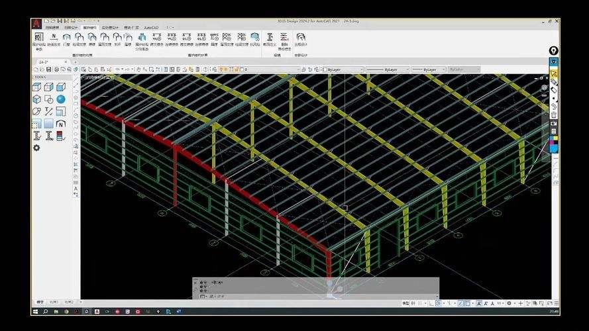Image resolution: width=589 pixels, height=331 pixels.
Task: Click the I-beam section icon in tools palette
Action: tap(37, 136)
